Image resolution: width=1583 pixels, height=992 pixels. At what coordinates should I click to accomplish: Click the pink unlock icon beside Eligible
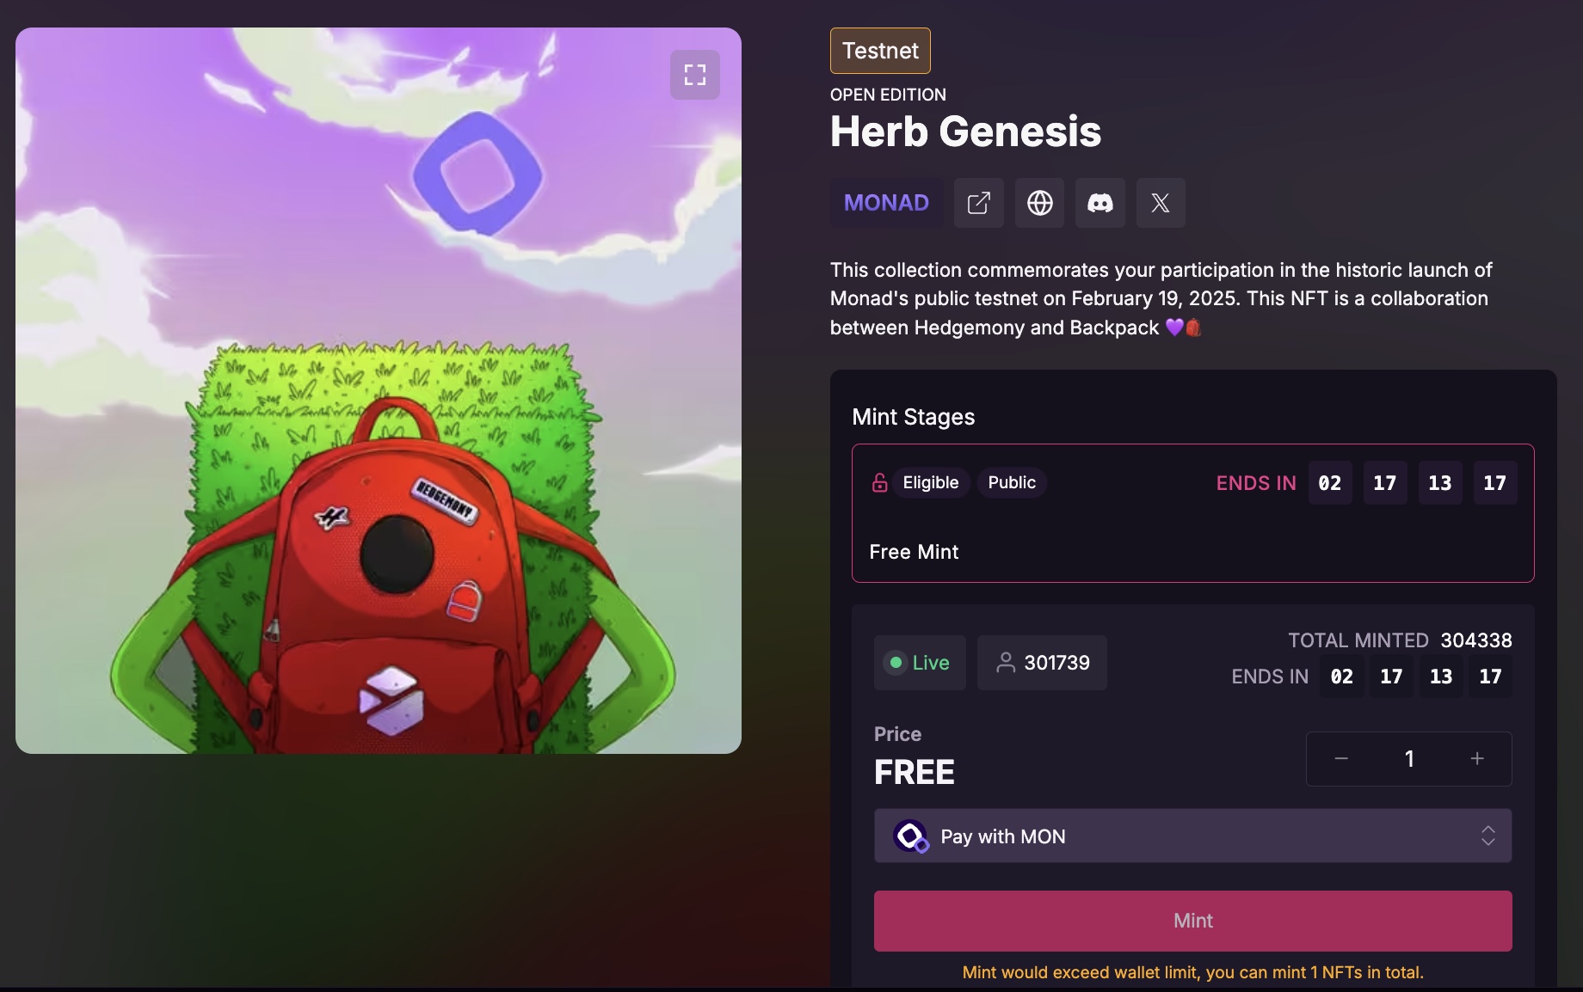pyautogui.click(x=879, y=482)
